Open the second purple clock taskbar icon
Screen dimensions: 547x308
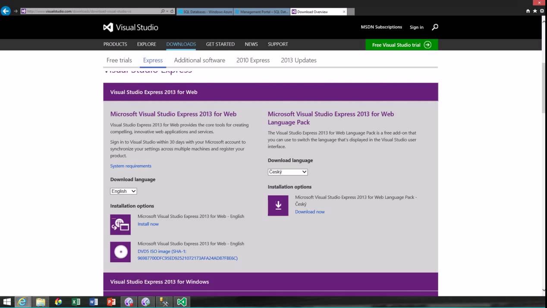(146, 302)
